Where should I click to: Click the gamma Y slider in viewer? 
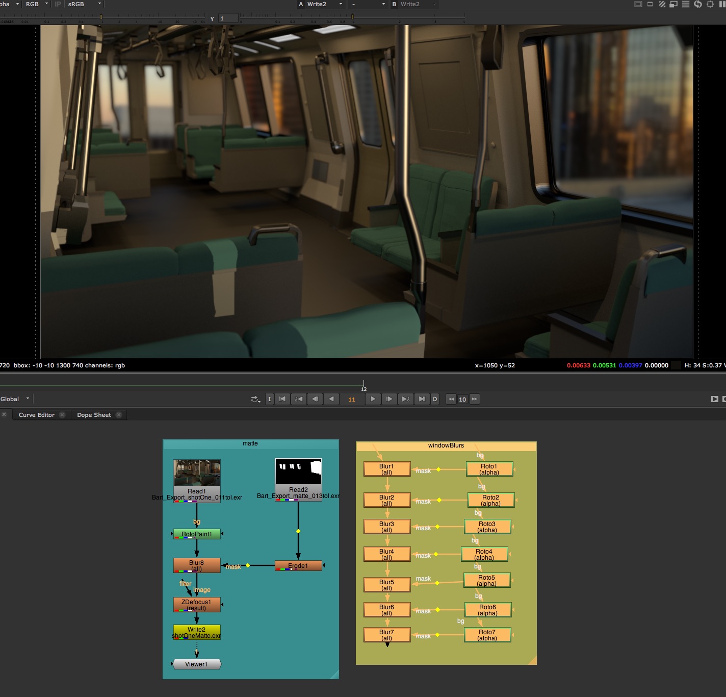(352, 18)
